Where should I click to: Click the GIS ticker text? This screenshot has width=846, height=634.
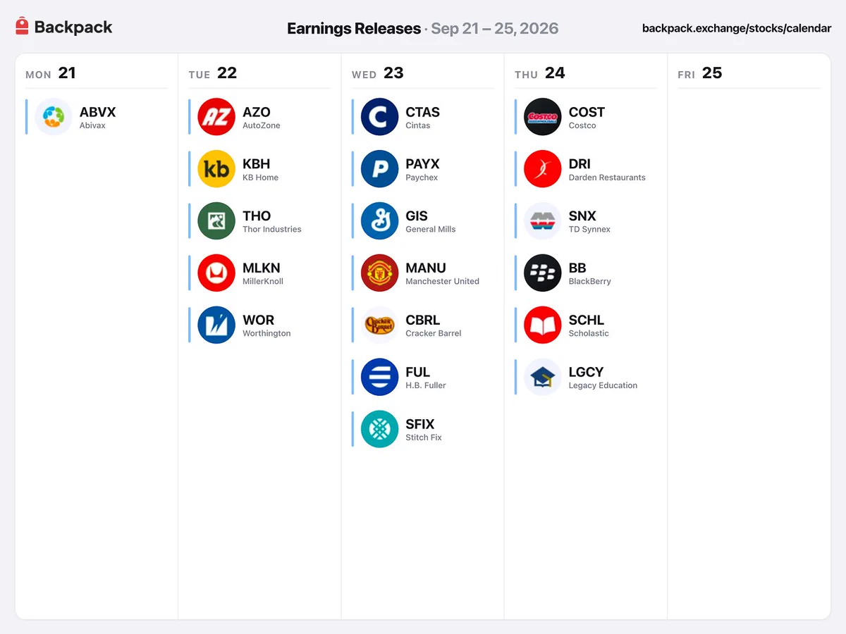click(417, 216)
